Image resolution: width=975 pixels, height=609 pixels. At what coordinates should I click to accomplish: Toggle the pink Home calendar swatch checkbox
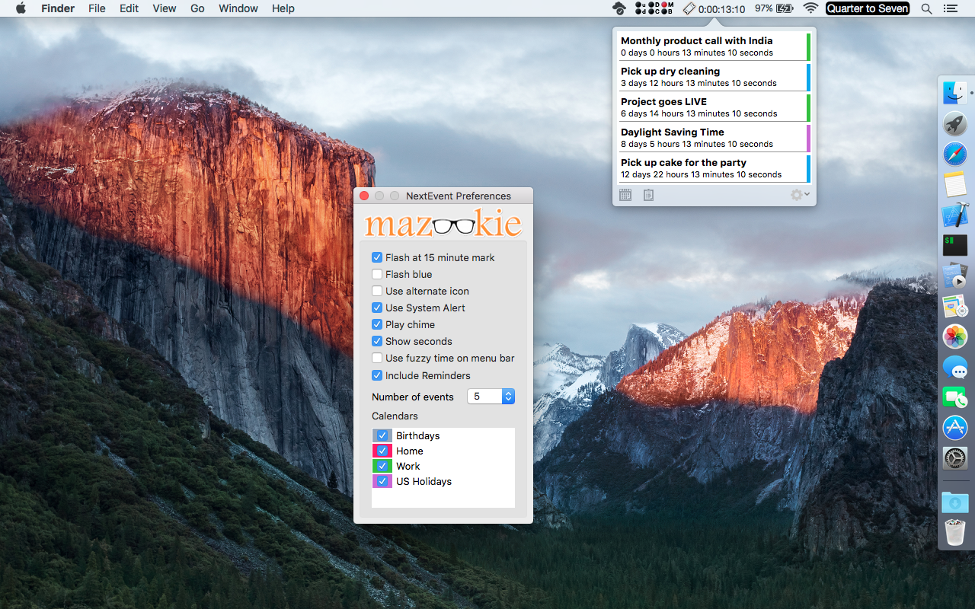pos(382,451)
